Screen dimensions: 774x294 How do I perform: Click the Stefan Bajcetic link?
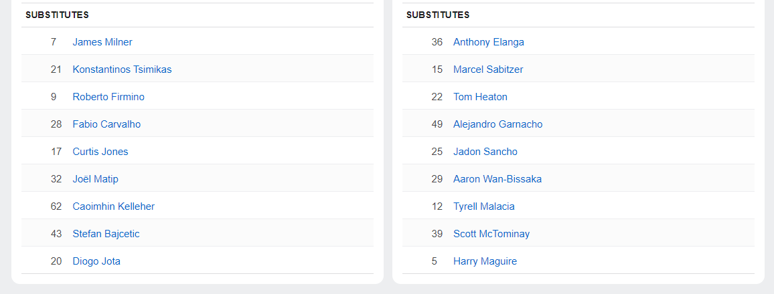106,234
